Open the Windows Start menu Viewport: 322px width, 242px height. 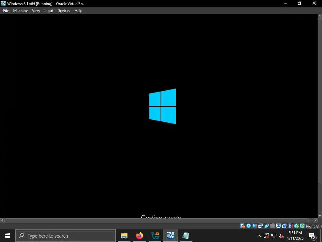[x=8, y=236]
